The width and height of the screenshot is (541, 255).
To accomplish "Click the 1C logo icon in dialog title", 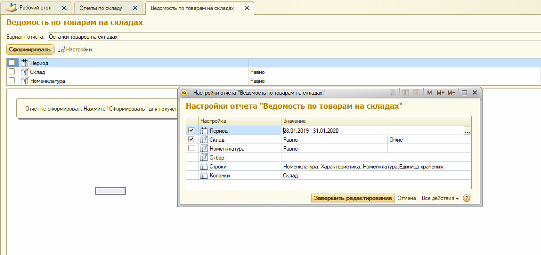I will [184, 93].
